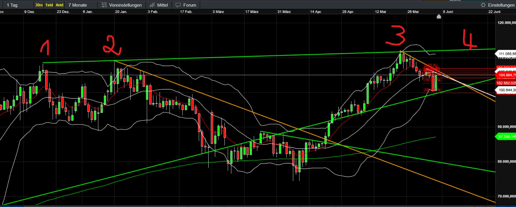
Task: Select the red 102.552,02 price tag
Action: (x=506, y=83)
